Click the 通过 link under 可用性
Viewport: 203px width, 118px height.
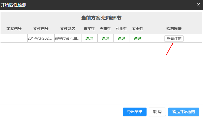tap(122, 38)
